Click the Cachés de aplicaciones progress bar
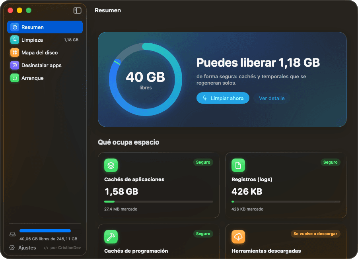This screenshot has width=358, height=259. coord(159,201)
